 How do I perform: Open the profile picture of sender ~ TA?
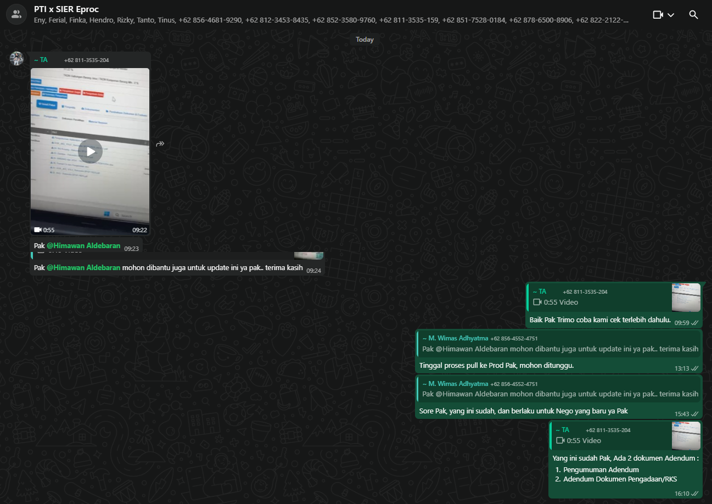pos(16,59)
